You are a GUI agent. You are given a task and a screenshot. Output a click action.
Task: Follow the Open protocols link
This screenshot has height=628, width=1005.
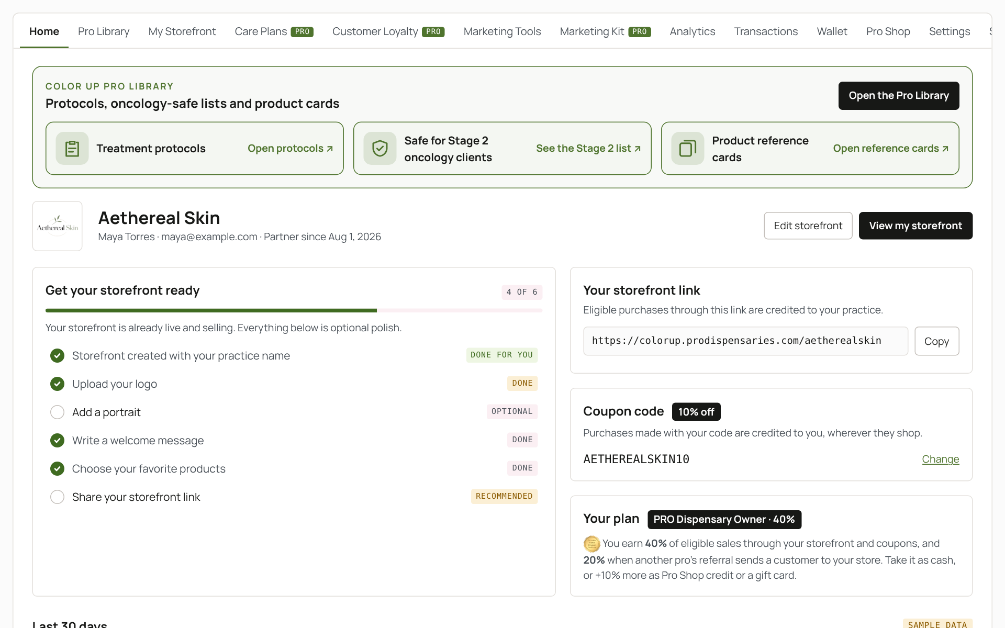[x=291, y=149]
